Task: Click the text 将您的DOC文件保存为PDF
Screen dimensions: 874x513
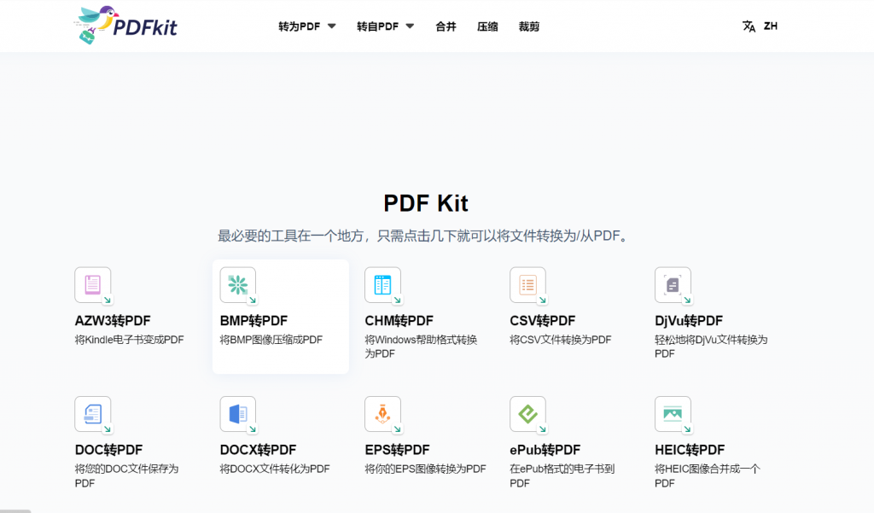Action: tap(126, 475)
